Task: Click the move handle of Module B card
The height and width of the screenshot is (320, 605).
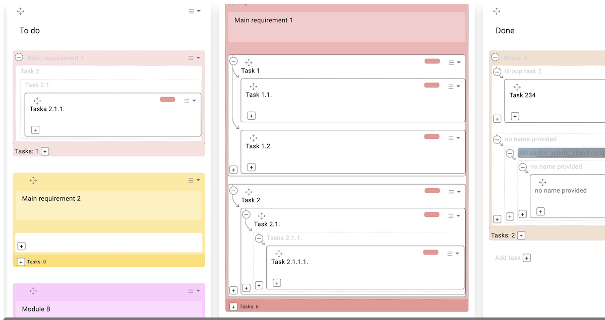Action: point(33,291)
